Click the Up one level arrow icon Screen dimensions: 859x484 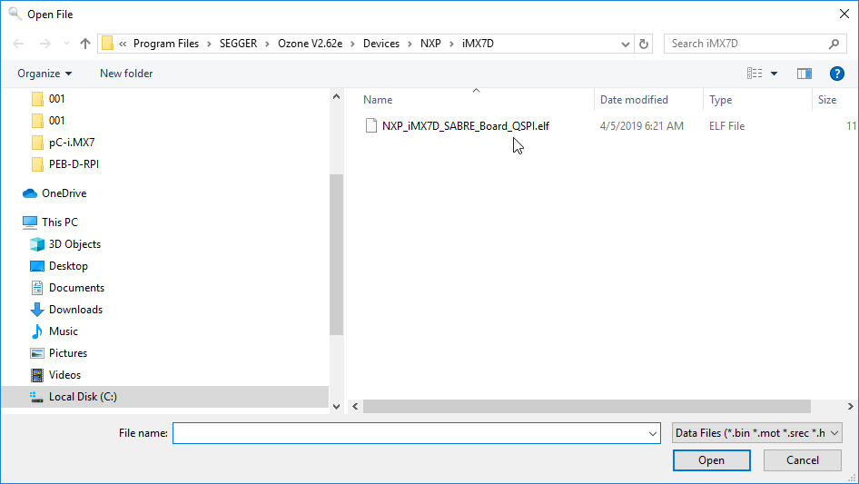85,44
